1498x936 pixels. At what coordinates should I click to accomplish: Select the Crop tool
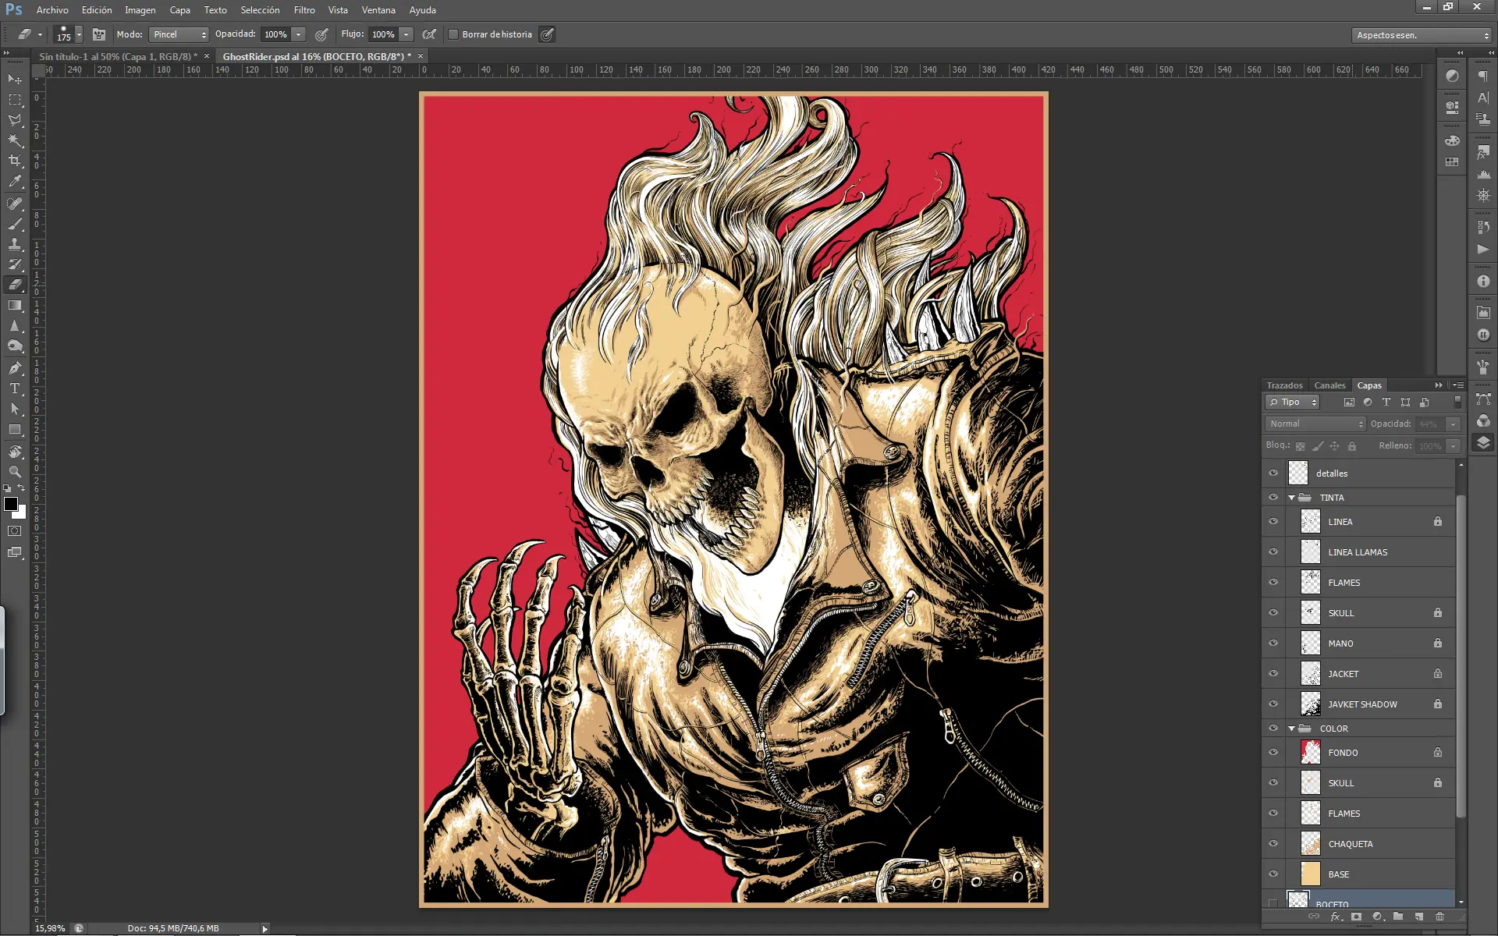15,161
